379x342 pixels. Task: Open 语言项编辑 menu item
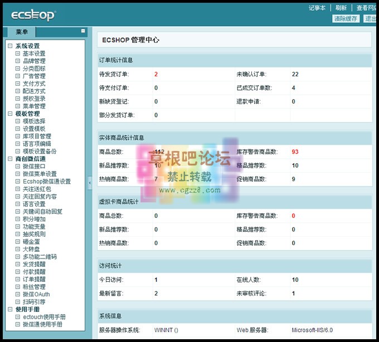pos(37,144)
